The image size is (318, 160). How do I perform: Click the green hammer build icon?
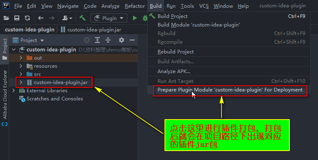point(82,18)
